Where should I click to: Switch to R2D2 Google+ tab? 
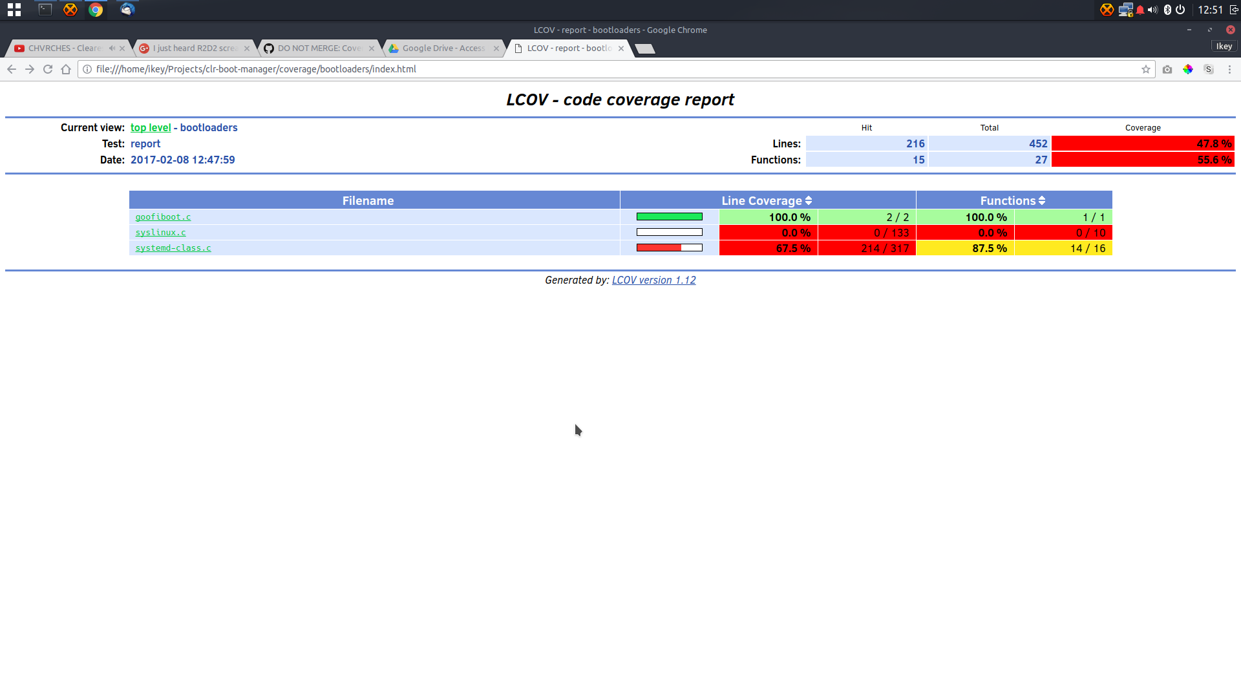195,48
